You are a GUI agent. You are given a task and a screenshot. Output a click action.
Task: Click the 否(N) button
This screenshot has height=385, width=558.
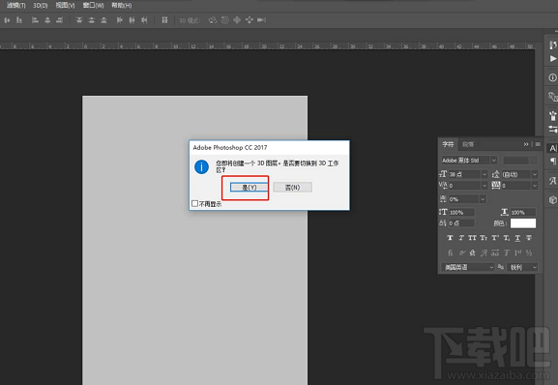[292, 187]
